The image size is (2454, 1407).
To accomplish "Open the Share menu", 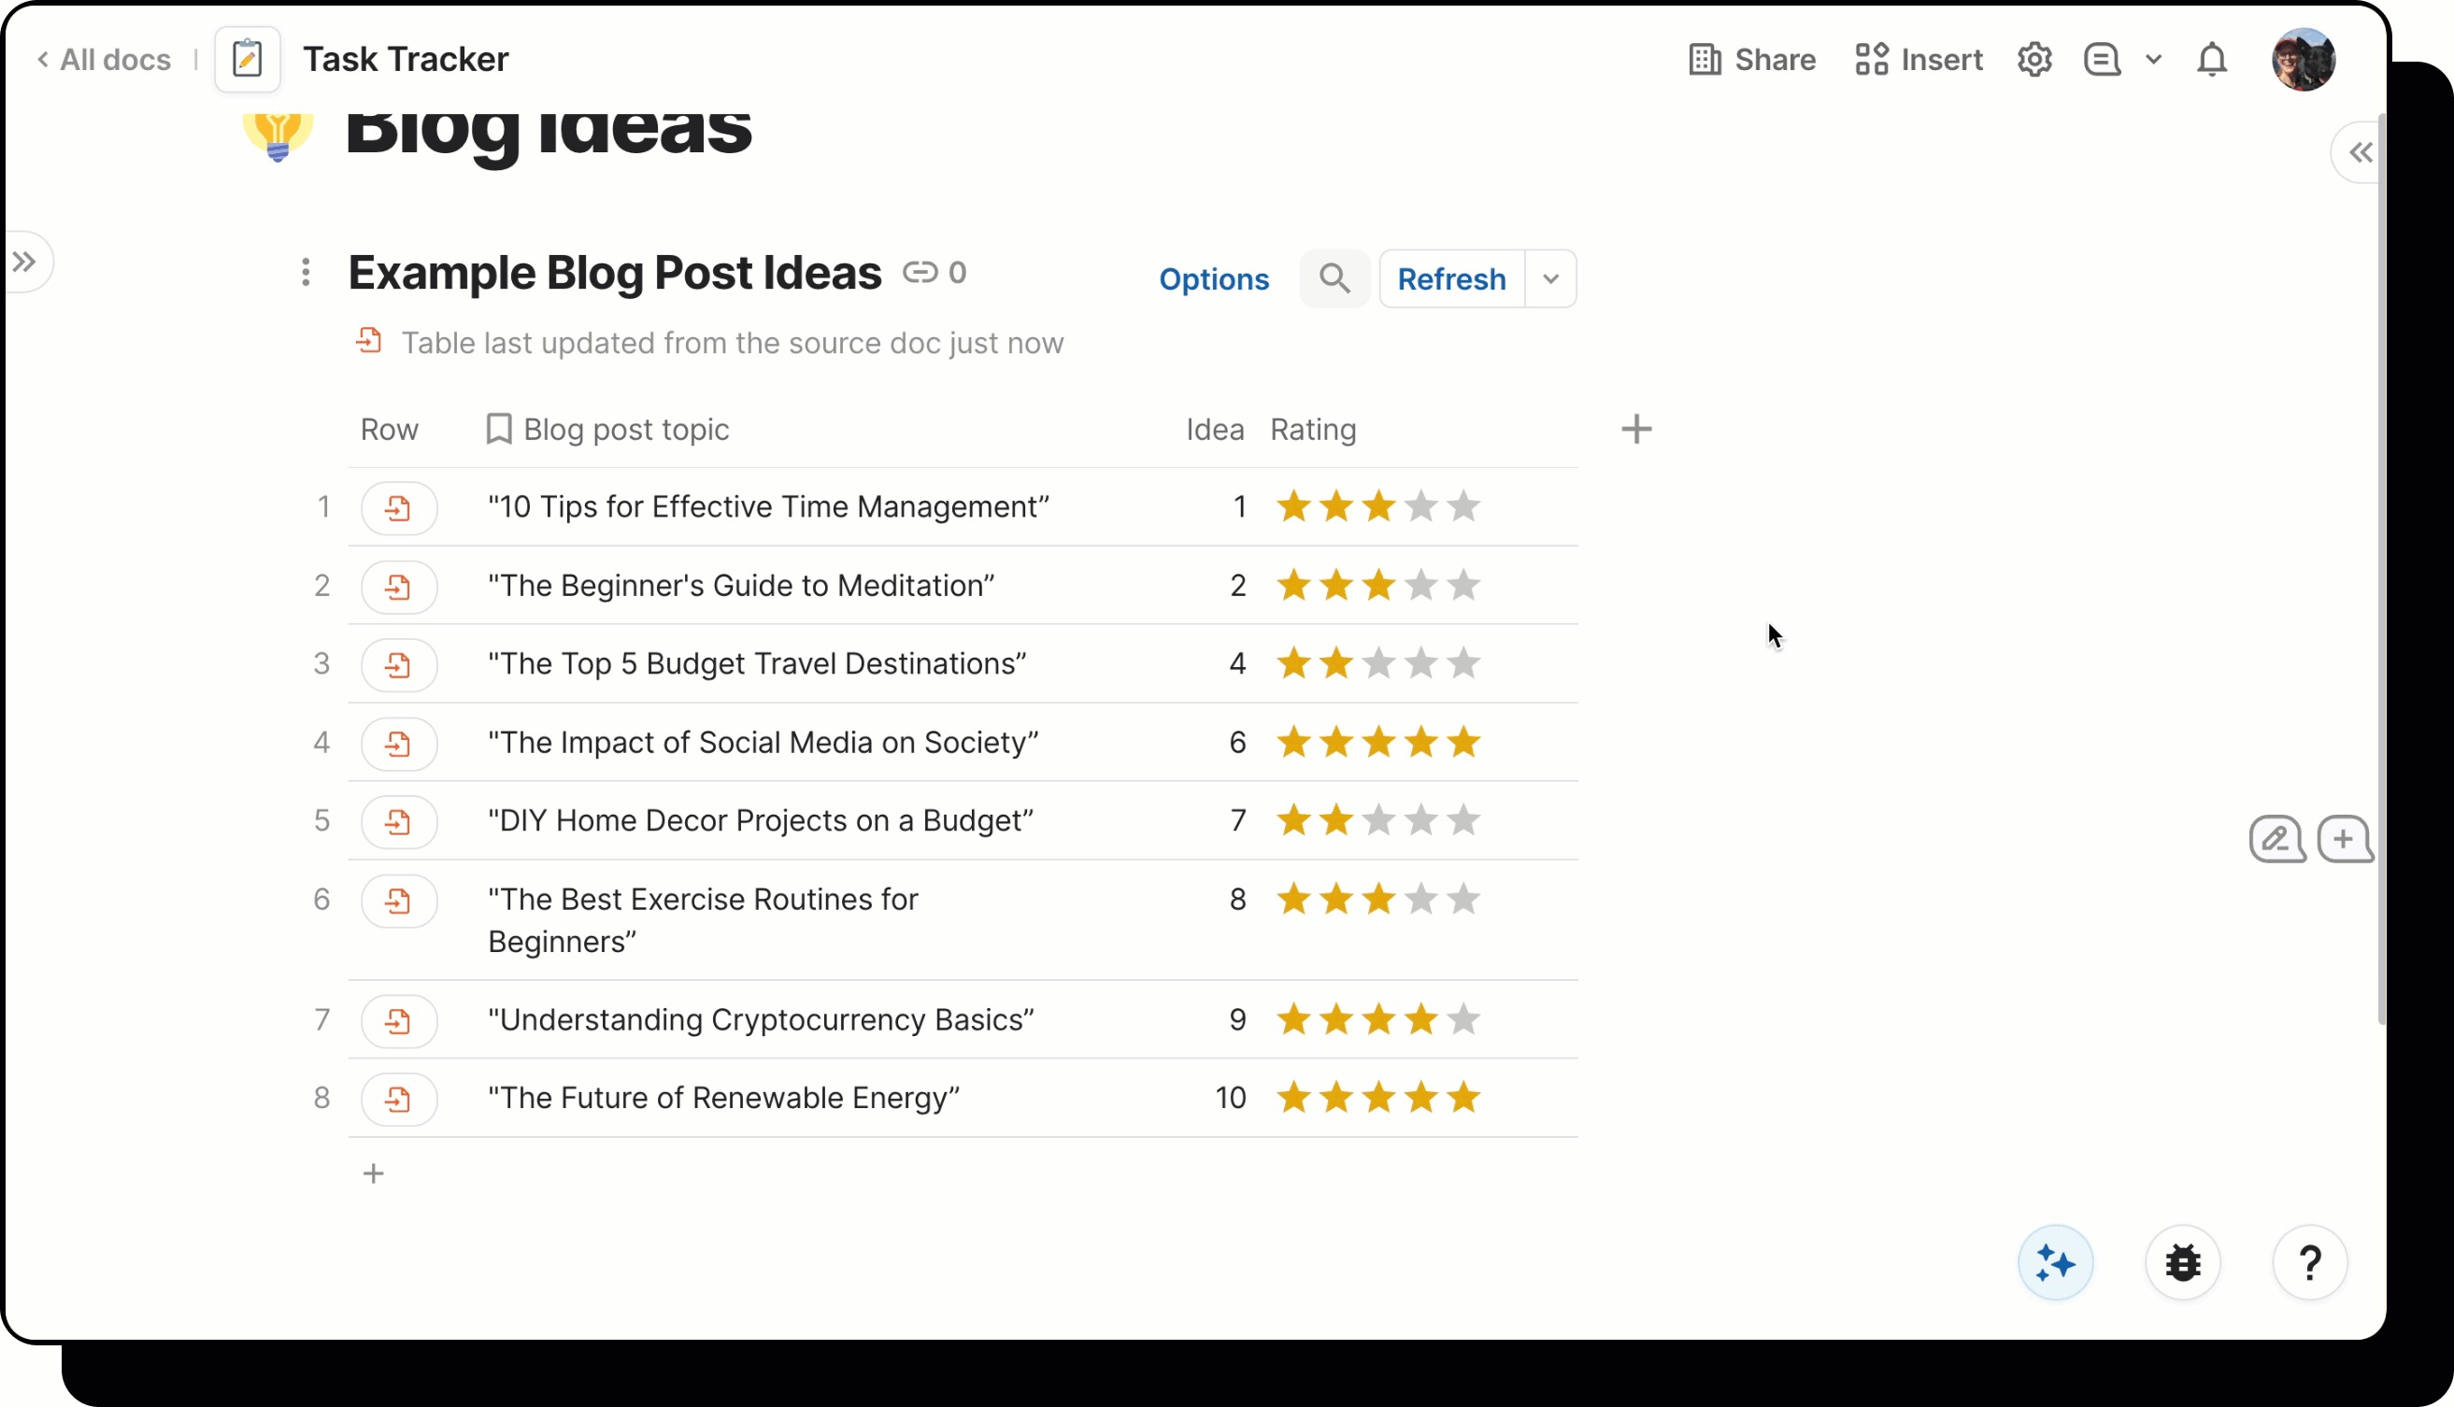I will (x=1752, y=60).
